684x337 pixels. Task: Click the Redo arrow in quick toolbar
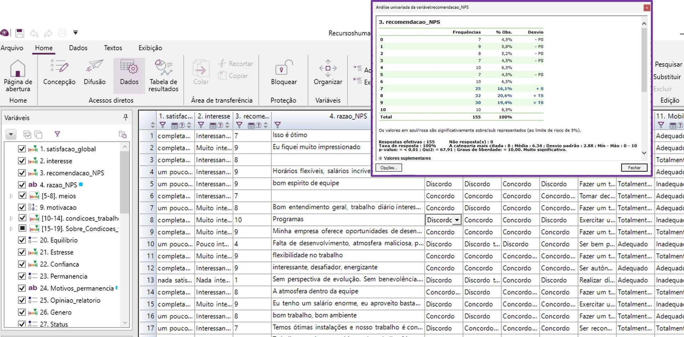48,33
